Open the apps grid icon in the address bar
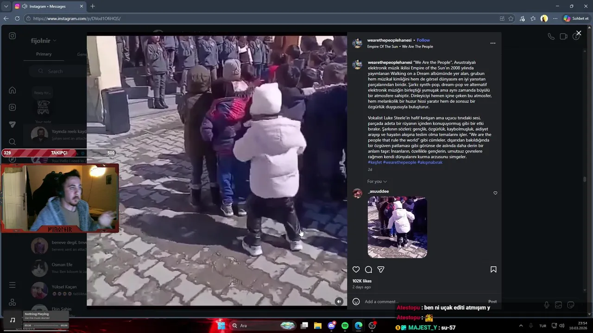Viewport: 593px width, 333px height. (502, 18)
